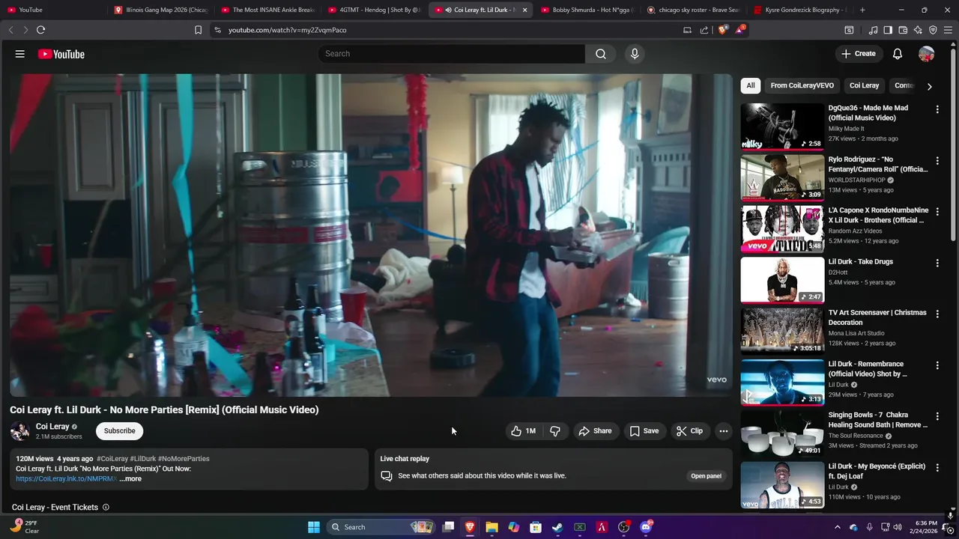959x539 pixels.
Task: Subscribe to the Coi Leray channel
Action: coord(120,431)
